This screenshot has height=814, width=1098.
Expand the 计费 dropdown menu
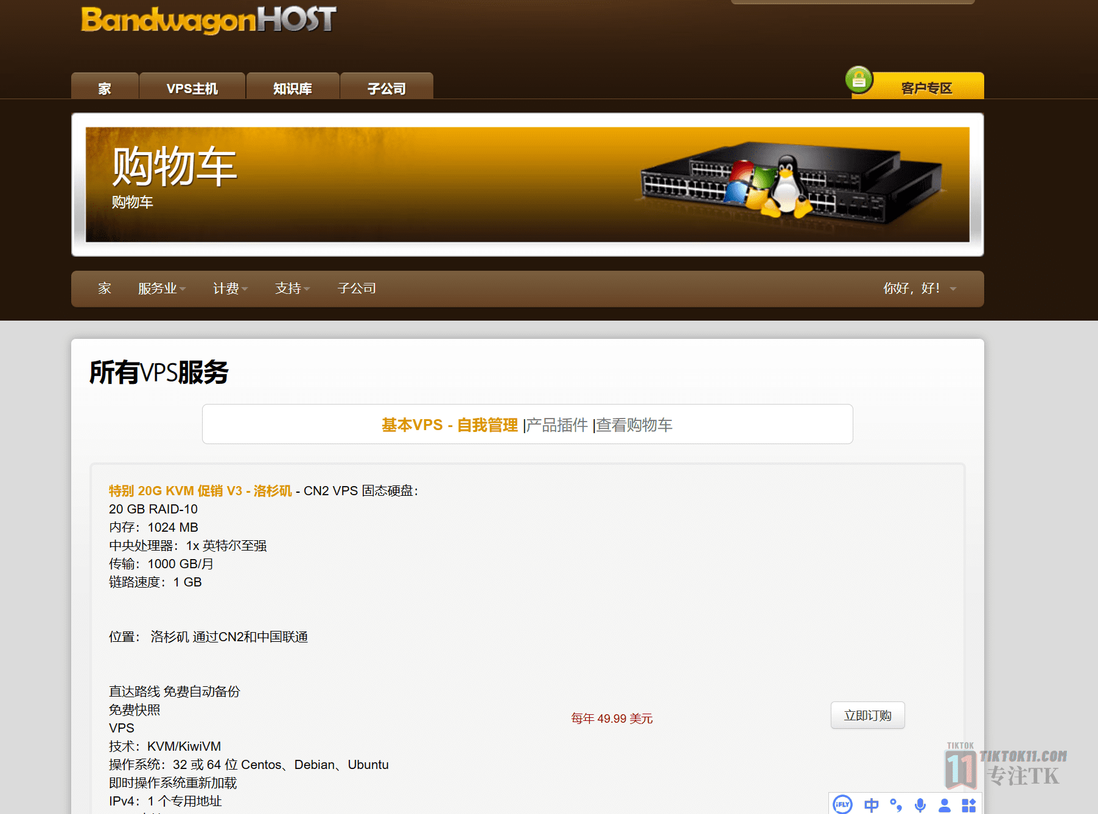(231, 288)
